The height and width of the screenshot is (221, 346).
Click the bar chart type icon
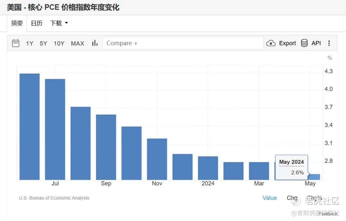[x=95, y=43]
